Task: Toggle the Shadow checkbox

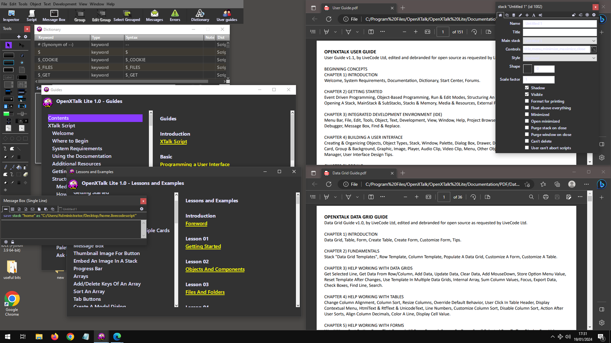Action: click(x=527, y=88)
